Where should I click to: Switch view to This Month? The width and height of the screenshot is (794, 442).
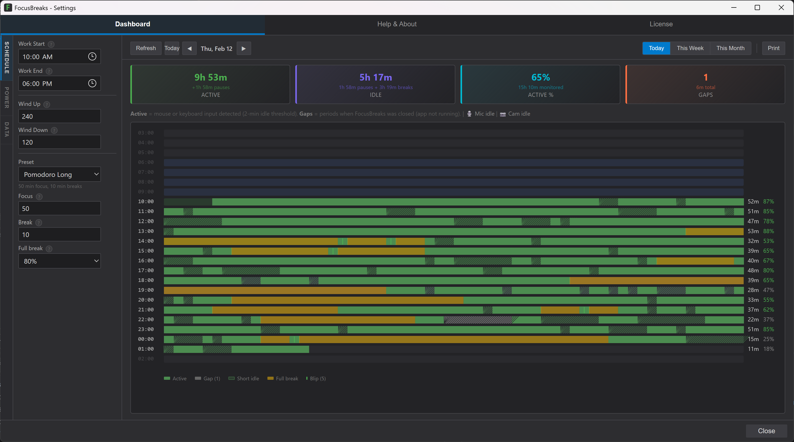pos(731,48)
